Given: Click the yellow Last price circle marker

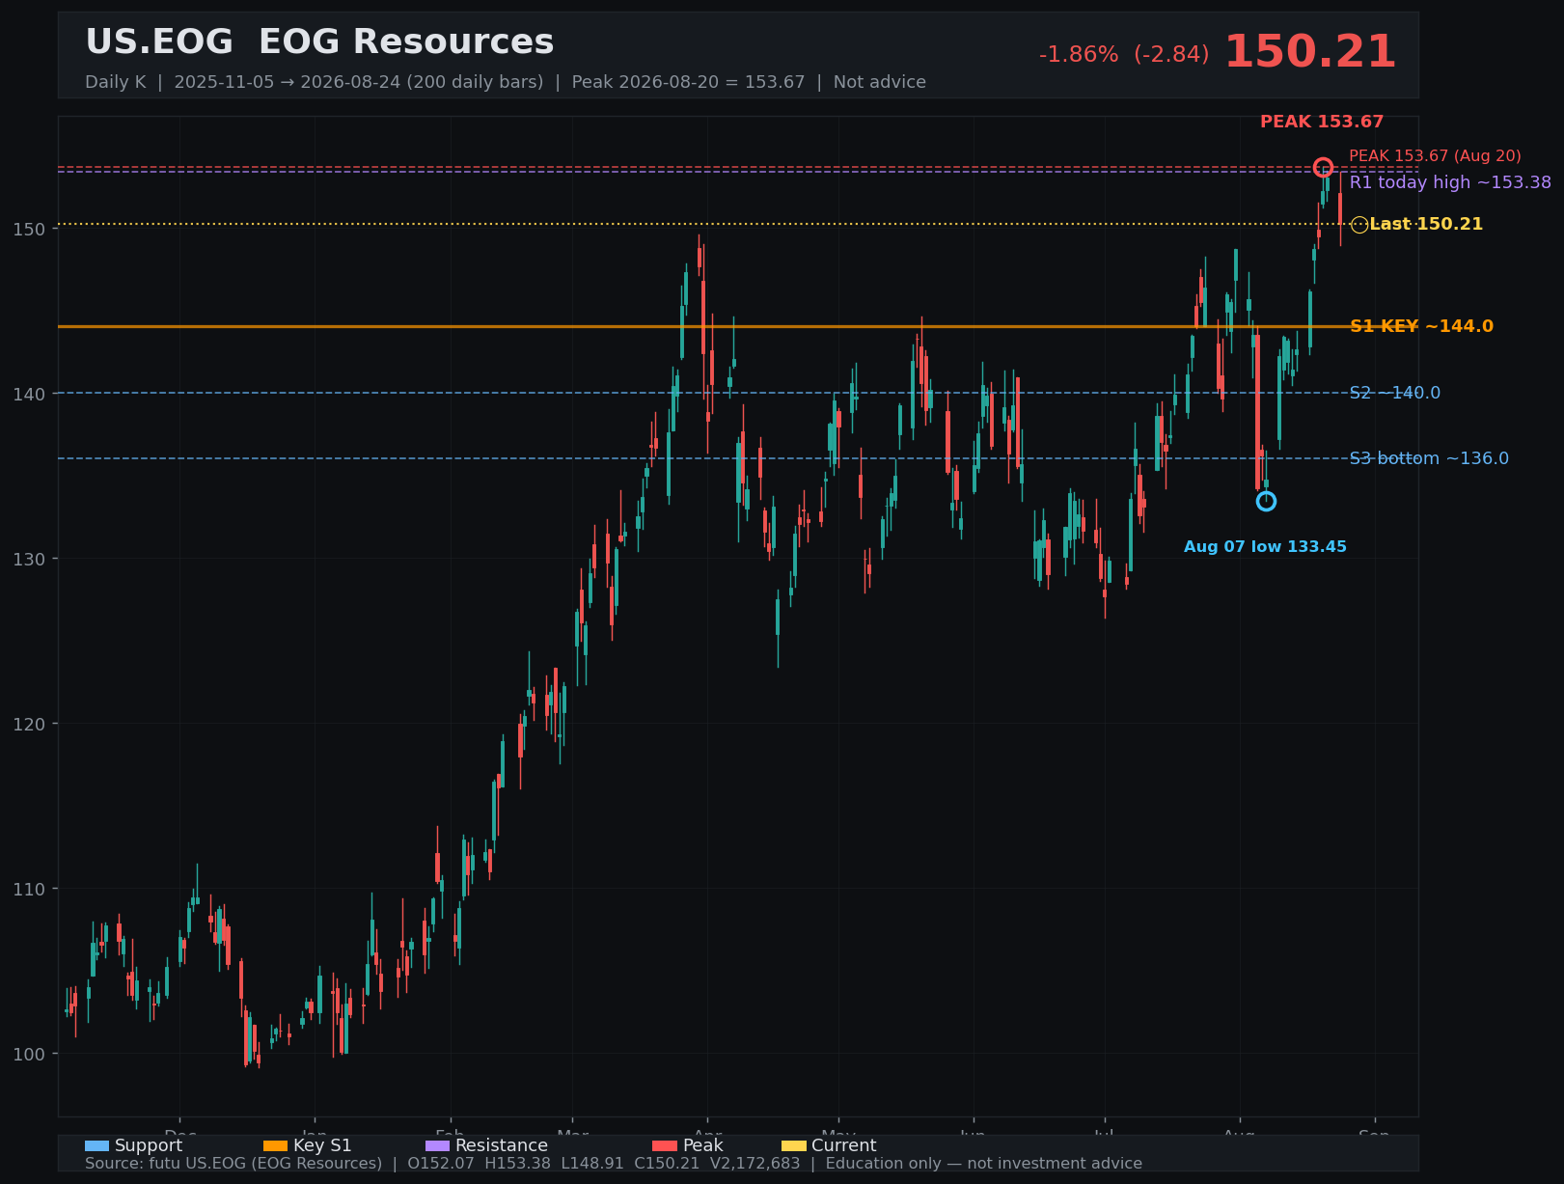Looking at the screenshot, I should pyautogui.click(x=1359, y=225).
